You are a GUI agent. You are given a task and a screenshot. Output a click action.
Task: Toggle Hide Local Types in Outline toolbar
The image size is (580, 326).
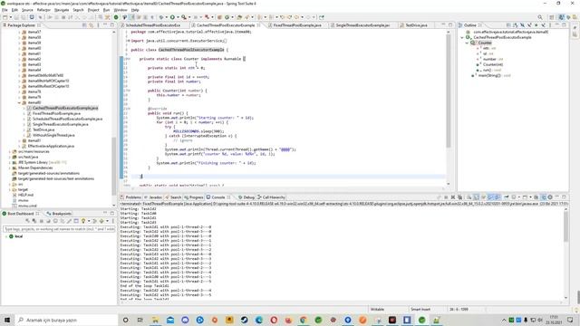pyautogui.click(x=543, y=25)
